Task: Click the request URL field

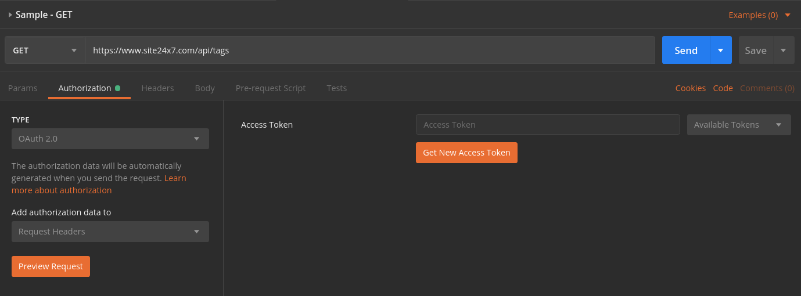Action: [370, 50]
